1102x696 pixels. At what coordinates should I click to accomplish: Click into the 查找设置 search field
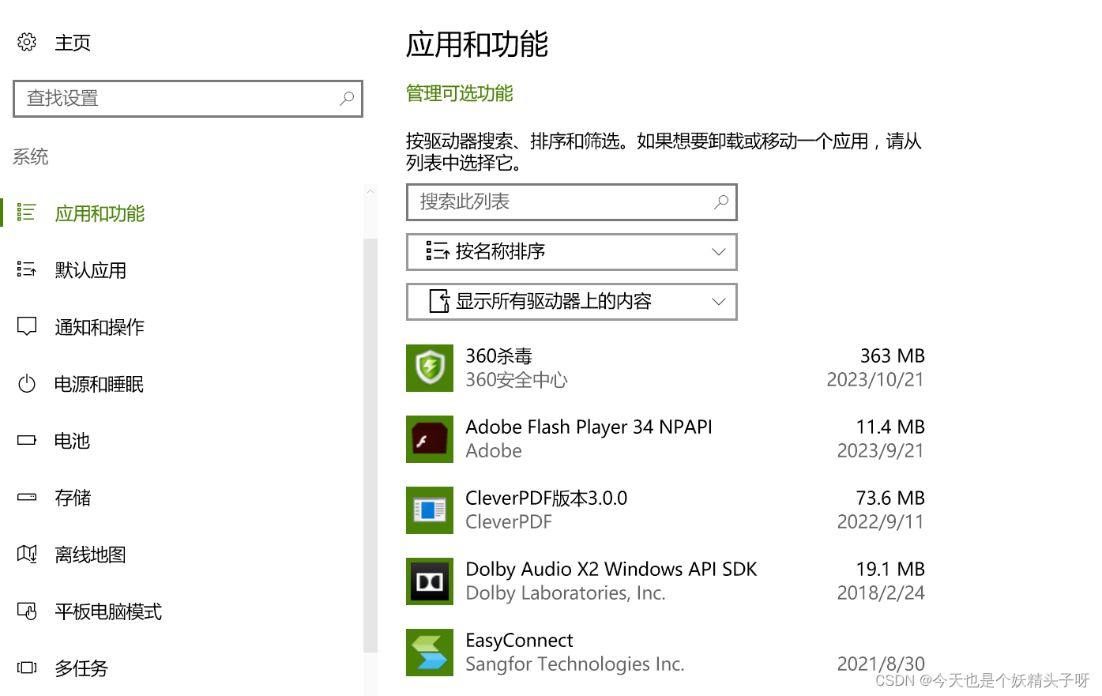click(x=188, y=99)
